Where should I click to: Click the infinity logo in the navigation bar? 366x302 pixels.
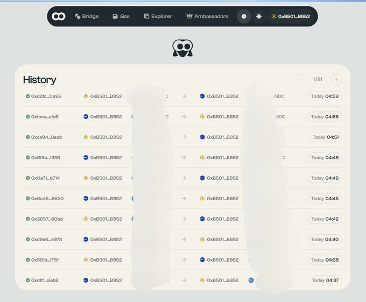[x=58, y=16]
